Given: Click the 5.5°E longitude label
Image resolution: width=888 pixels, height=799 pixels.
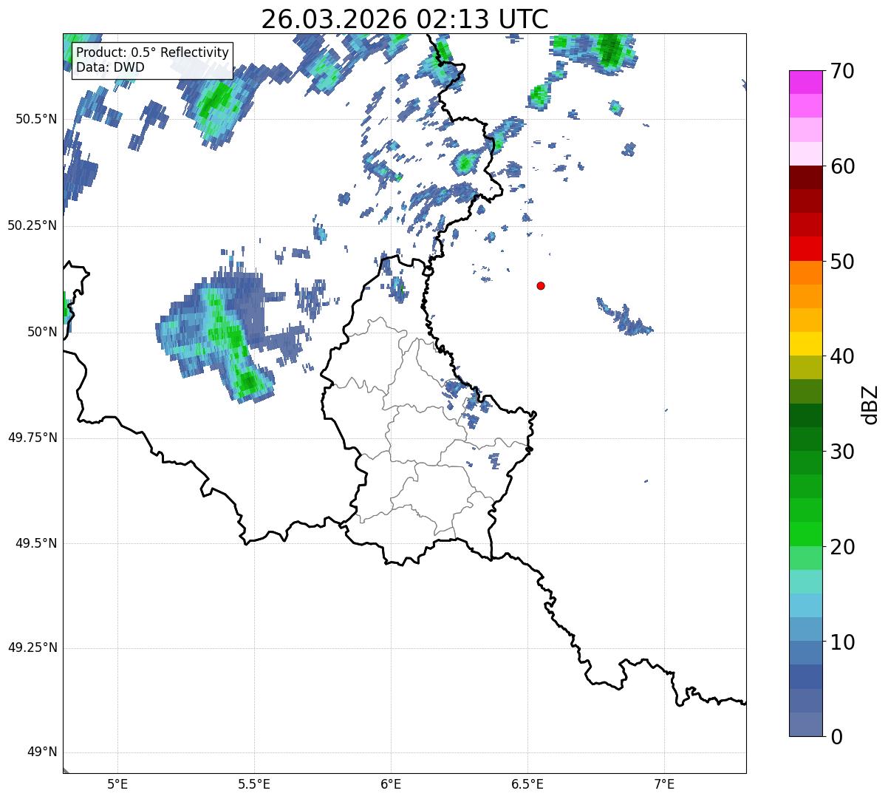Looking at the screenshot, I should (254, 783).
